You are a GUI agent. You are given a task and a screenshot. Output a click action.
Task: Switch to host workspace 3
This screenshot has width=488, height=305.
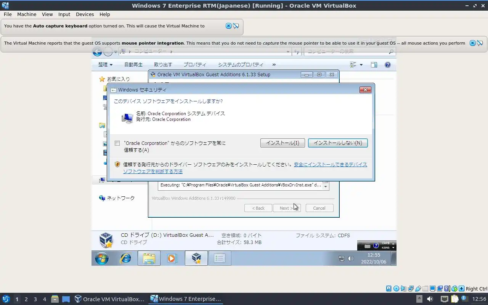click(x=35, y=299)
